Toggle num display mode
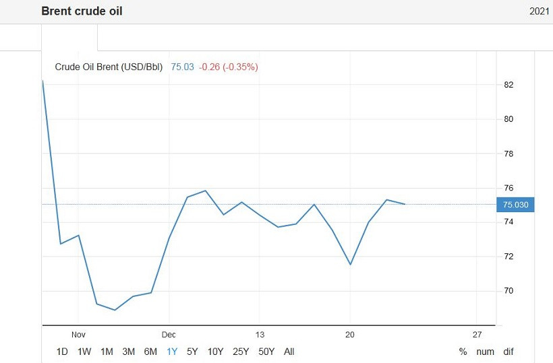The width and height of the screenshot is (553, 363). [x=485, y=352]
